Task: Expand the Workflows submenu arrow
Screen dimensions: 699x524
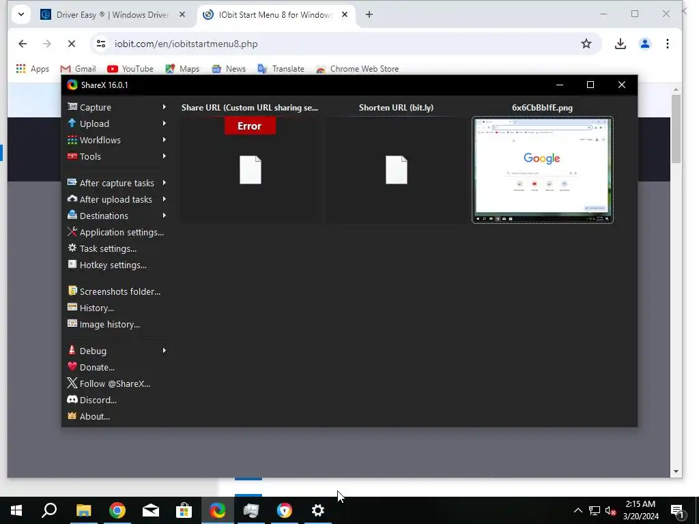Action: pyautogui.click(x=165, y=140)
